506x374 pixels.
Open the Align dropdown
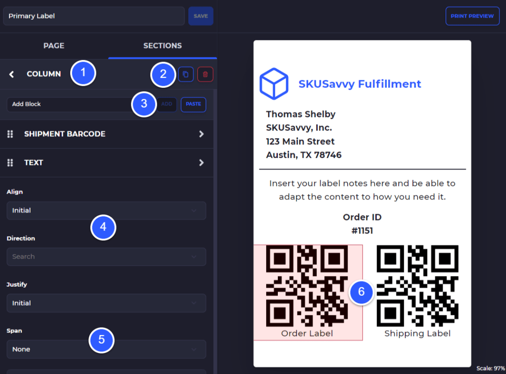coord(106,211)
